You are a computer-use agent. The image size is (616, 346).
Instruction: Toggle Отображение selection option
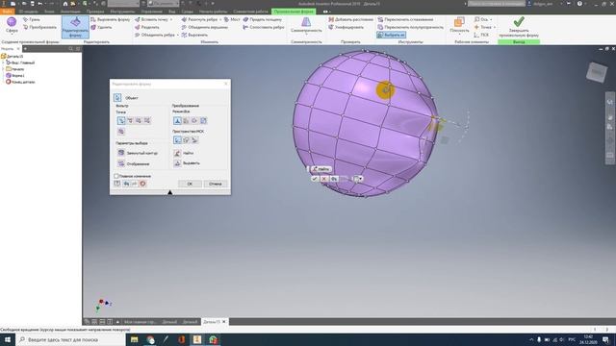[134, 163]
